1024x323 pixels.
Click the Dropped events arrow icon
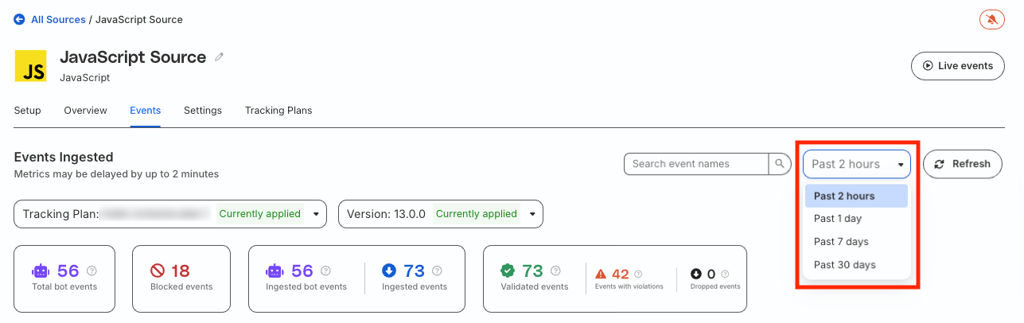(696, 274)
